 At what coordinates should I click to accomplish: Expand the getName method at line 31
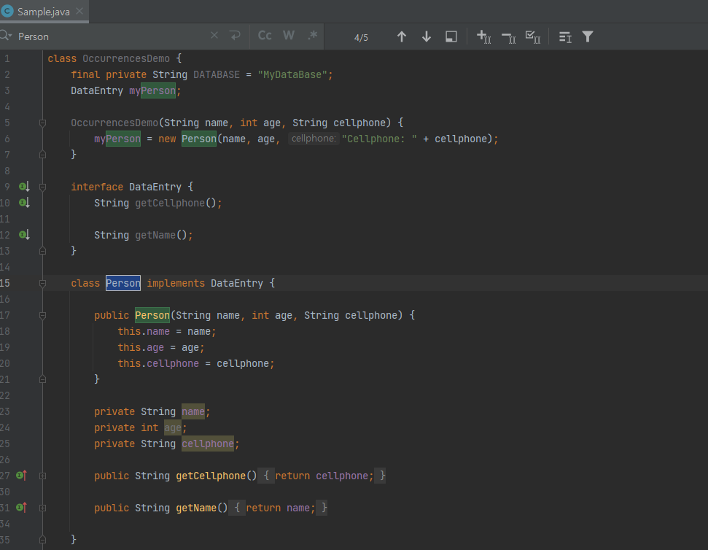coord(42,508)
